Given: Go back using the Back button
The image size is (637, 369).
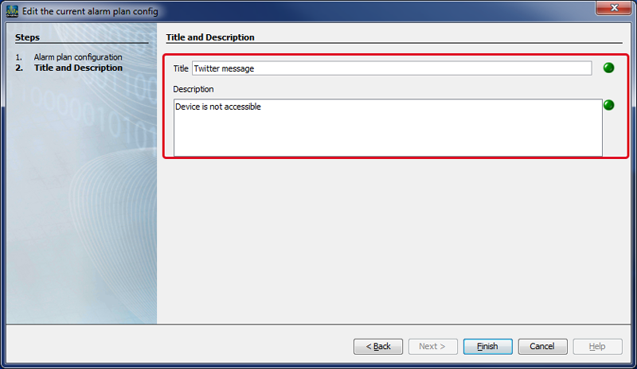Looking at the screenshot, I should (x=378, y=346).
